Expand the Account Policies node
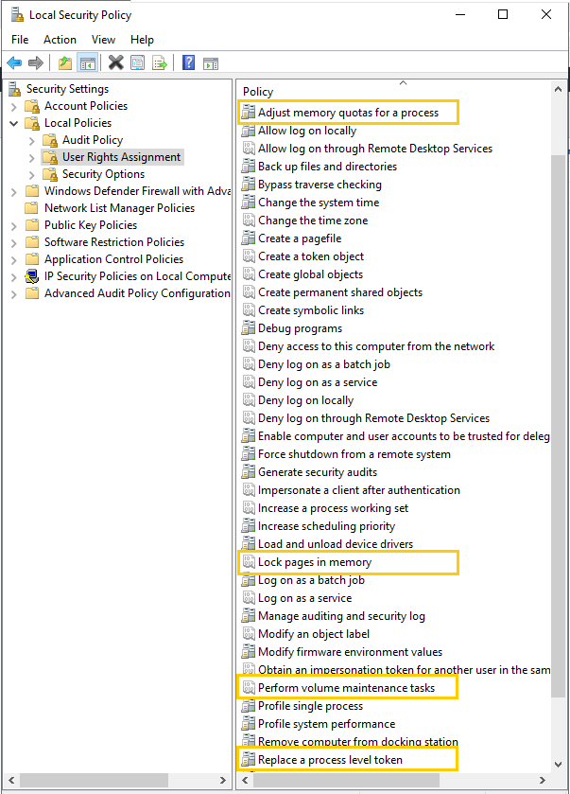This screenshot has height=794, width=570. coord(14,106)
